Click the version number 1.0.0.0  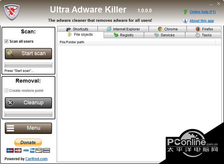(x=144, y=11)
